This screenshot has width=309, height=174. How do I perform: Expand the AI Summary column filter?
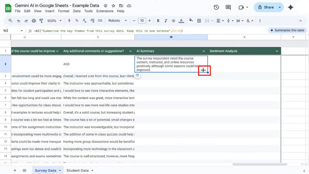click(x=204, y=51)
